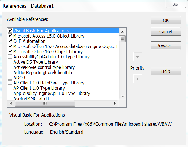
Task: Click the horizontal scrollbar thumb
Action: (45, 103)
